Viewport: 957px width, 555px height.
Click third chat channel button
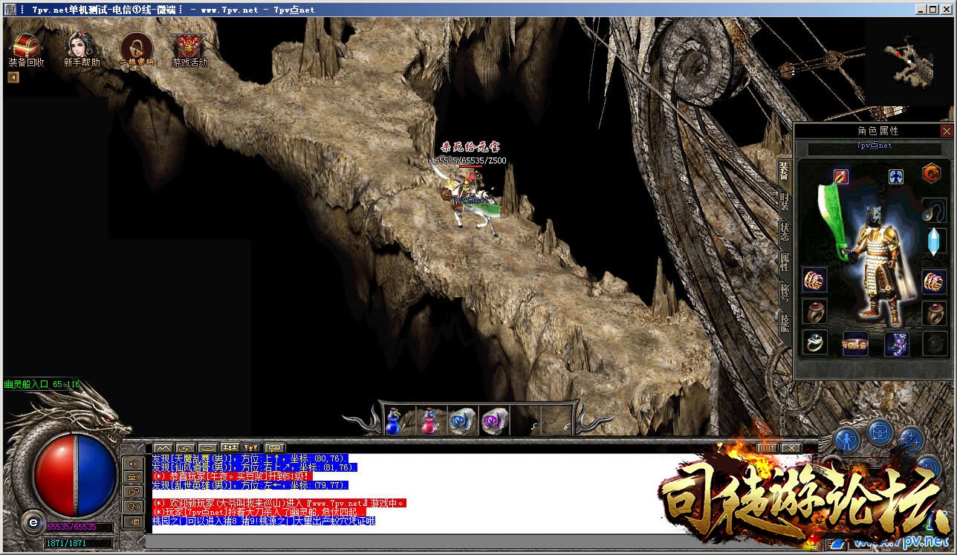tap(207, 447)
